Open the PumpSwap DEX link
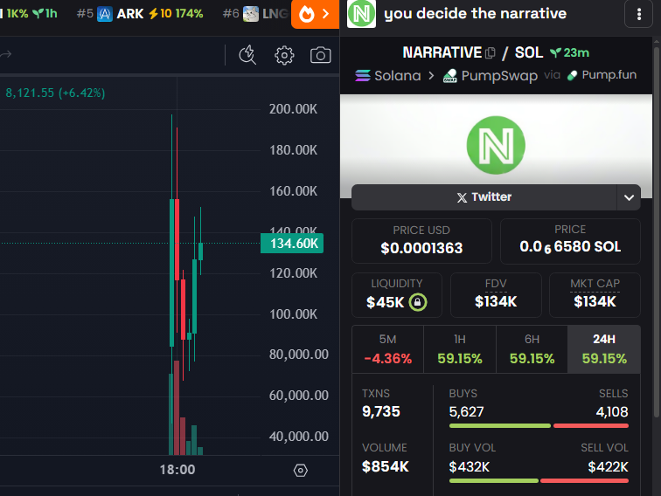Screen dimensions: 661x496 pyautogui.click(x=491, y=76)
